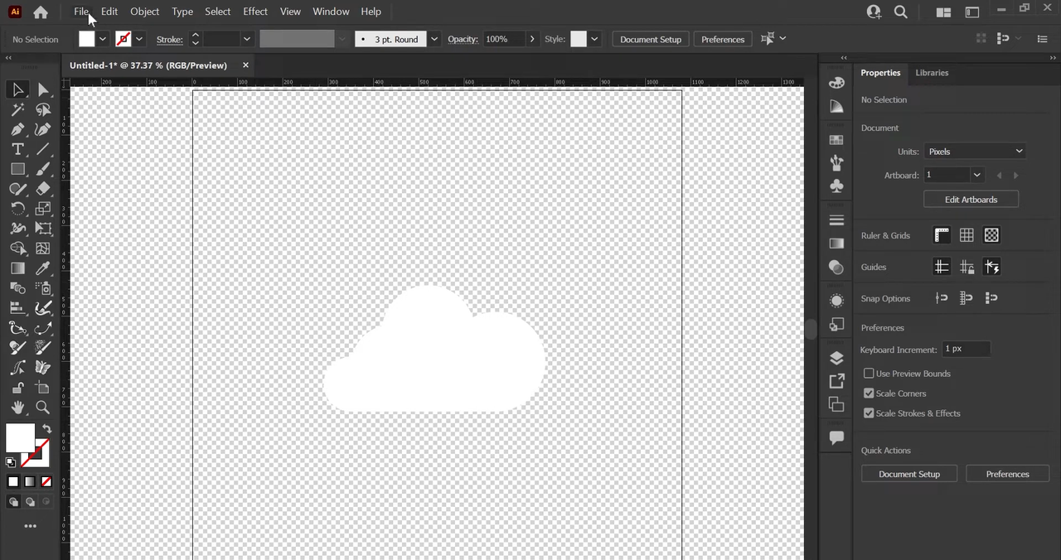Open the Artboard number dropdown
The height and width of the screenshot is (560, 1061).
[976, 175]
